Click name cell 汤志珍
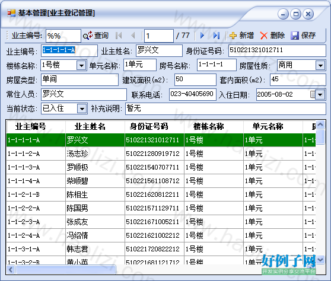This screenshot has width=331, height=281. click(95, 154)
